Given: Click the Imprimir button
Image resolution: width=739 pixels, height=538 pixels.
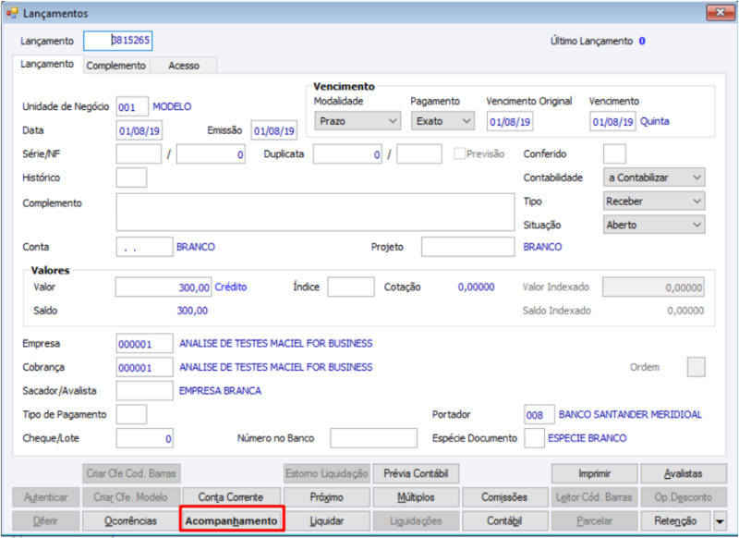Looking at the screenshot, I should click(594, 473).
